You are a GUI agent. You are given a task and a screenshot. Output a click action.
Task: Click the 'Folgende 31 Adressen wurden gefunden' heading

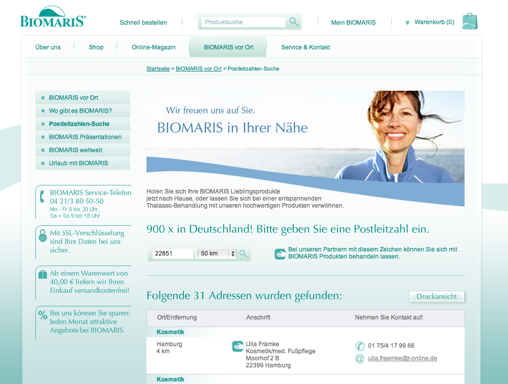[244, 296]
